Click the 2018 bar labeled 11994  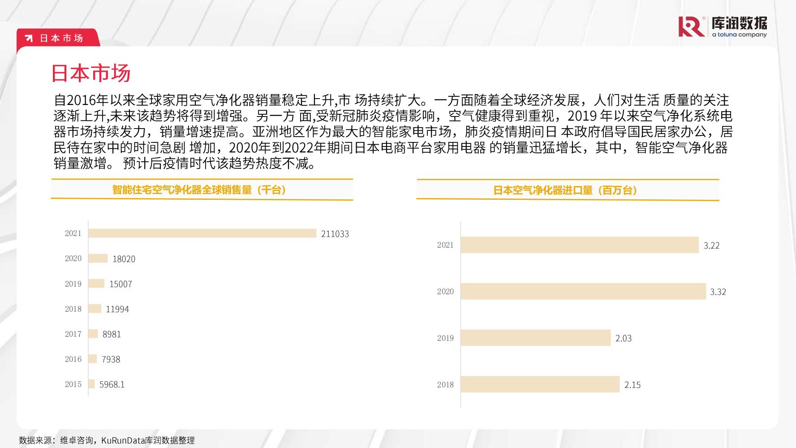tap(95, 309)
